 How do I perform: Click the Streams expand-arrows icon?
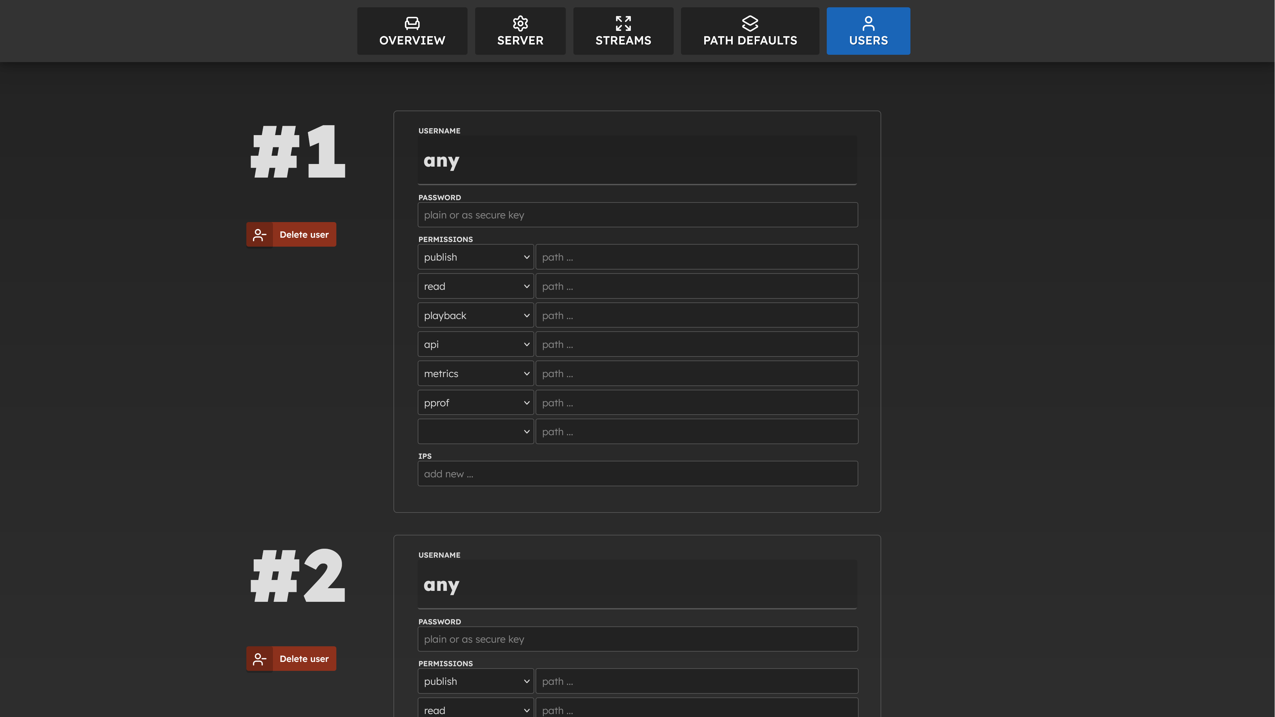tap(623, 23)
